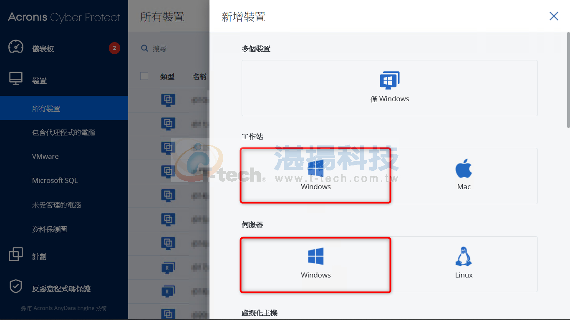Click the 多個裝置 section heading
This screenshot has height=320, width=570.
[x=256, y=49]
